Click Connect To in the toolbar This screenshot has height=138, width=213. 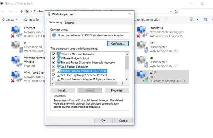(x=31, y=20)
